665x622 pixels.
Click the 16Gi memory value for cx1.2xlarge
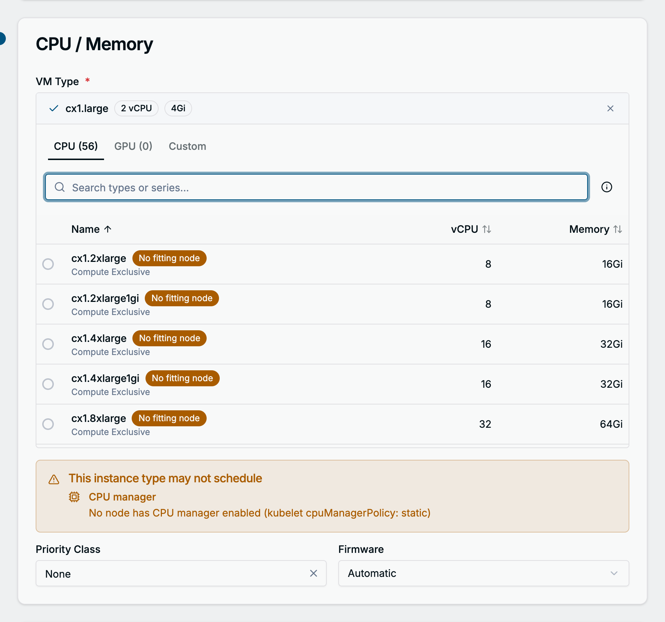[x=612, y=264]
